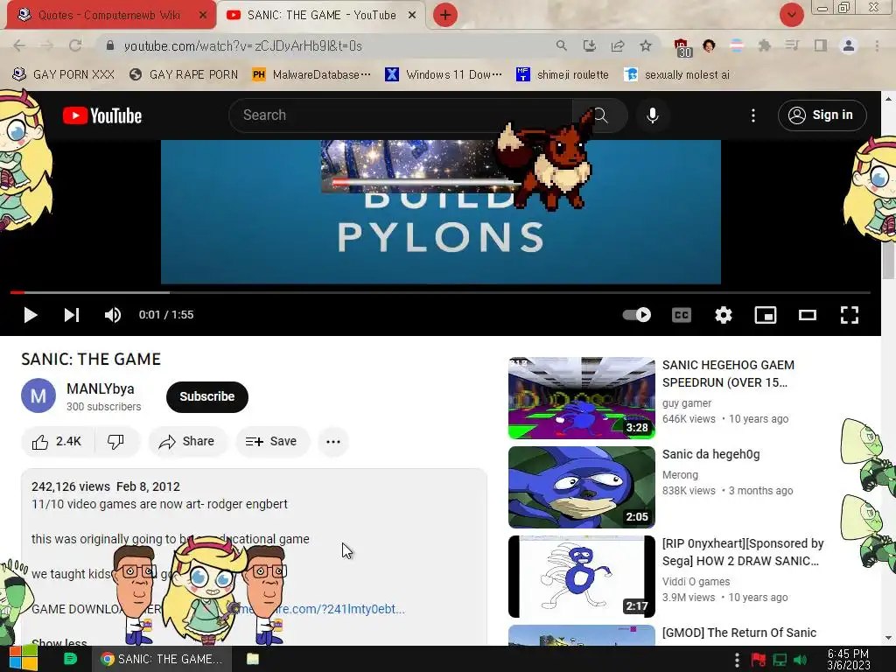Toggle the autoplay switch in the player
Image resolution: width=896 pixels, height=672 pixels.
pyautogui.click(x=637, y=315)
